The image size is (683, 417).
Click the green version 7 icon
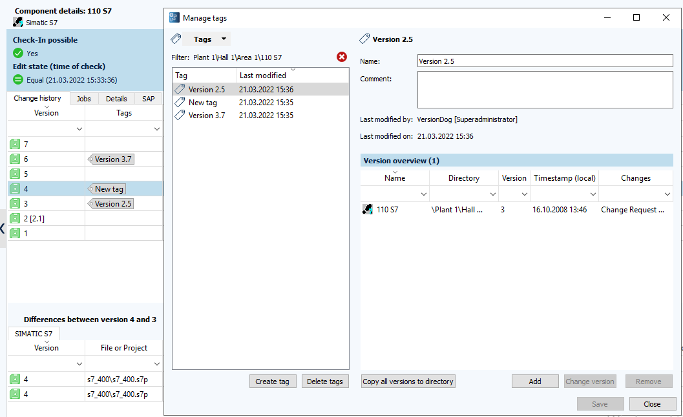click(15, 144)
